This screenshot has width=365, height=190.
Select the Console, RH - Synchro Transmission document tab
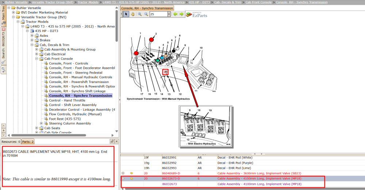(x=147, y=8)
